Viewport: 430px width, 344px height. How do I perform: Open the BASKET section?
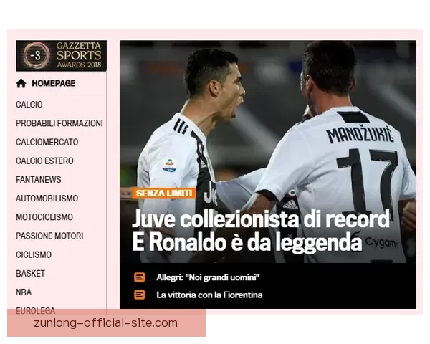click(x=30, y=274)
